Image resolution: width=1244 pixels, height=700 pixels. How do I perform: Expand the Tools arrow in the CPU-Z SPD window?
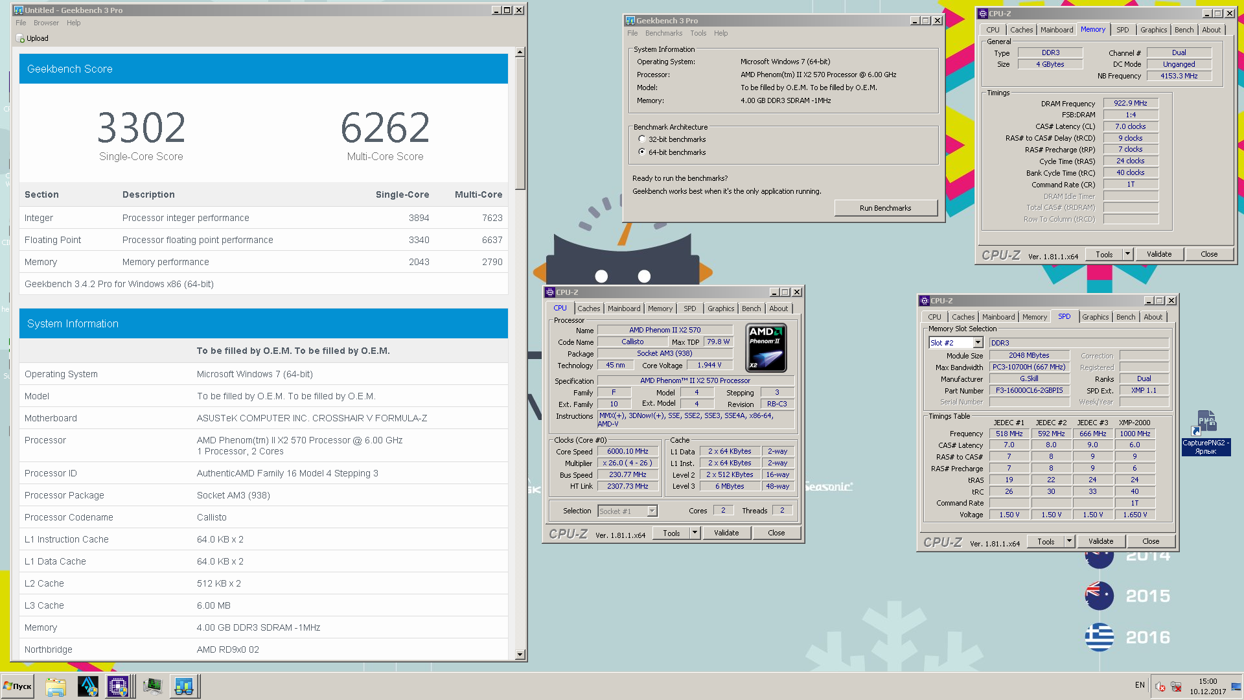pyautogui.click(x=1069, y=541)
